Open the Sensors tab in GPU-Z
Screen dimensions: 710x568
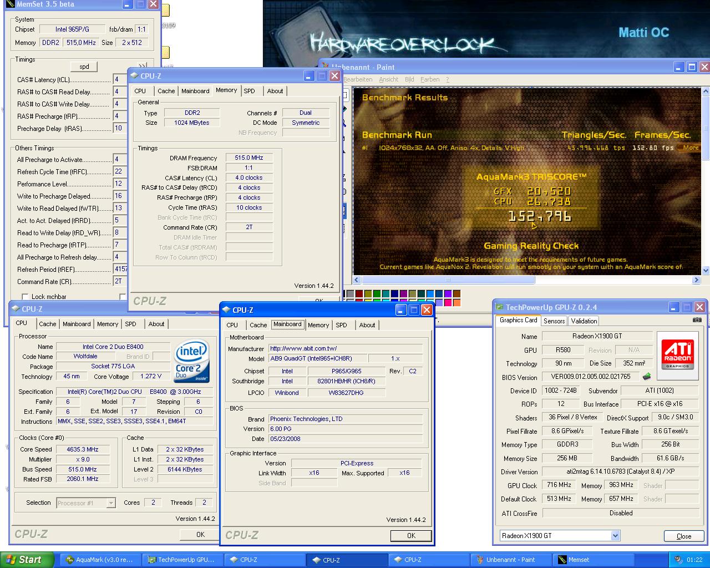pyautogui.click(x=554, y=321)
